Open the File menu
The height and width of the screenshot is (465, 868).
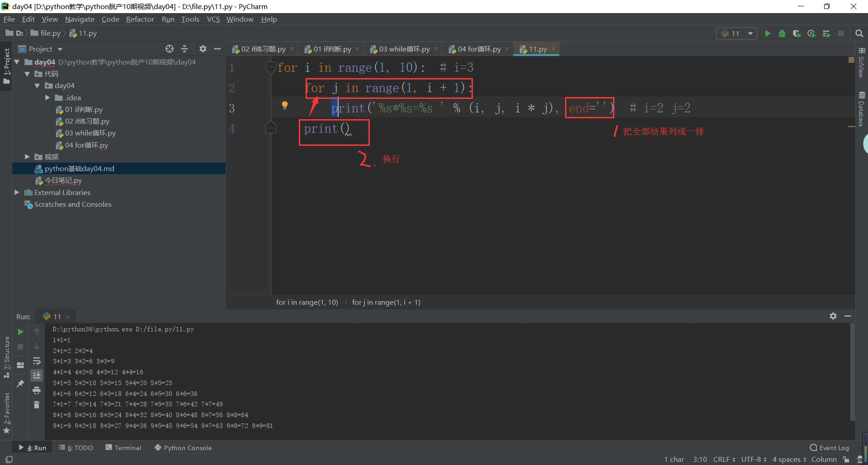click(9, 19)
